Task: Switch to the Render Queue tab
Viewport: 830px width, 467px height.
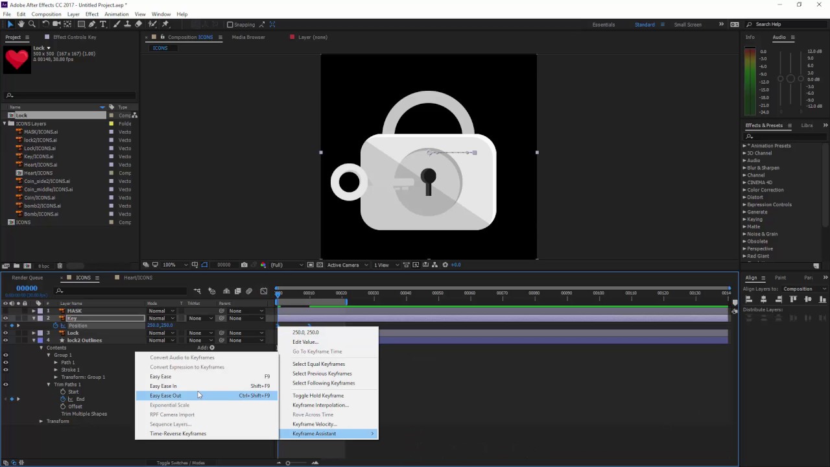Action: (27, 278)
